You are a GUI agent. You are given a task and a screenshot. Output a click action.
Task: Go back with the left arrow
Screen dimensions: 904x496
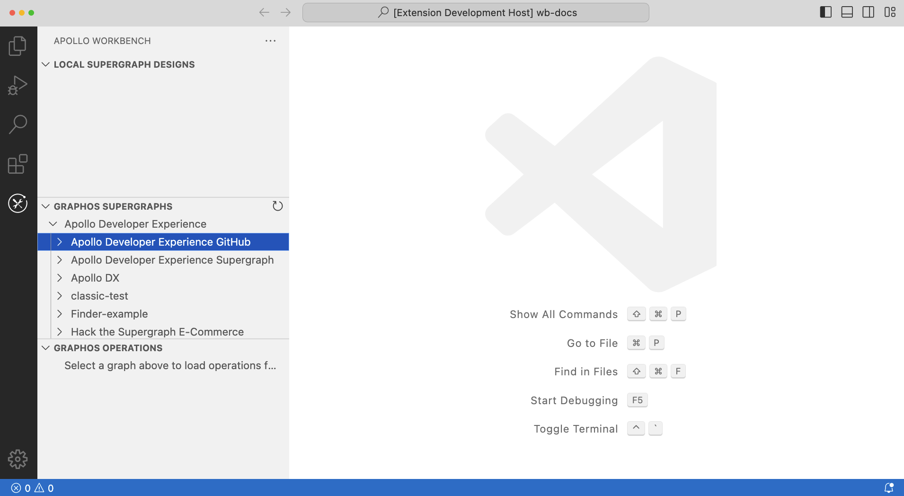click(264, 12)
